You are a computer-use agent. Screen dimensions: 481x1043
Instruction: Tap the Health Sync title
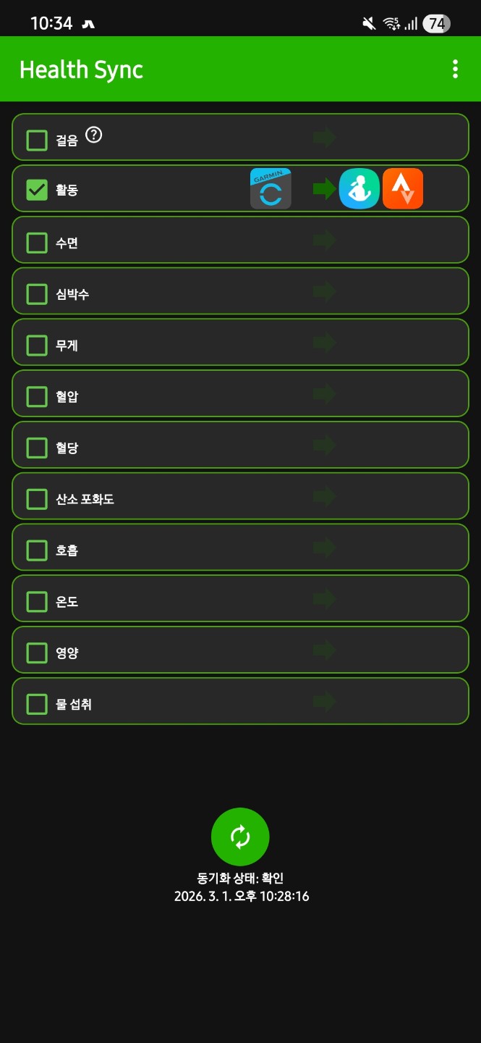[81, 70]
